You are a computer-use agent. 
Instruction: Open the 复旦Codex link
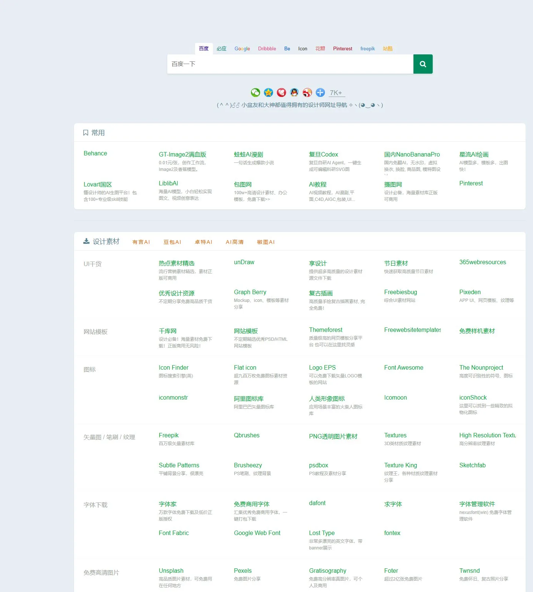pyautogui.click(x=324, y=154)
